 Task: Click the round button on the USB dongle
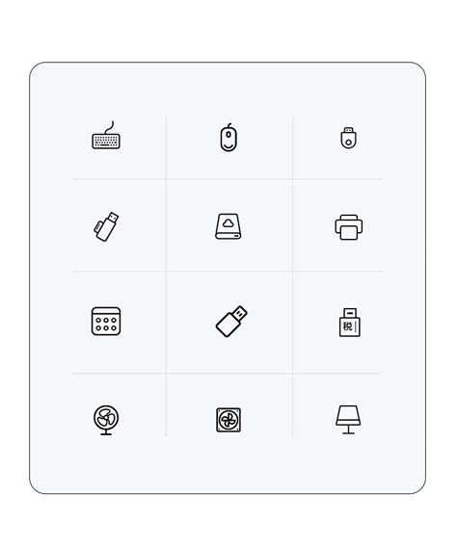[x=348, y=143]
